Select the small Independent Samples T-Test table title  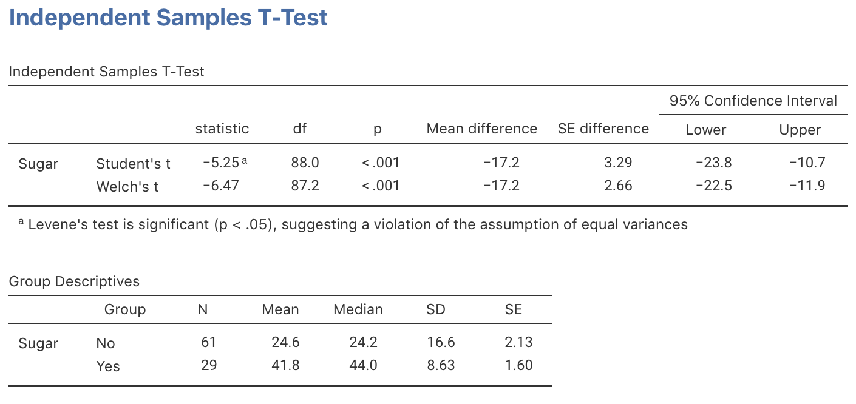point(106,72)
